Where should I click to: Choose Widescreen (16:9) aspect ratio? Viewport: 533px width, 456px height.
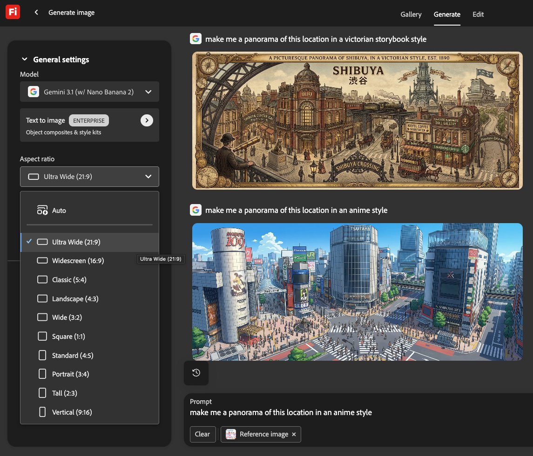coord(89,261)
